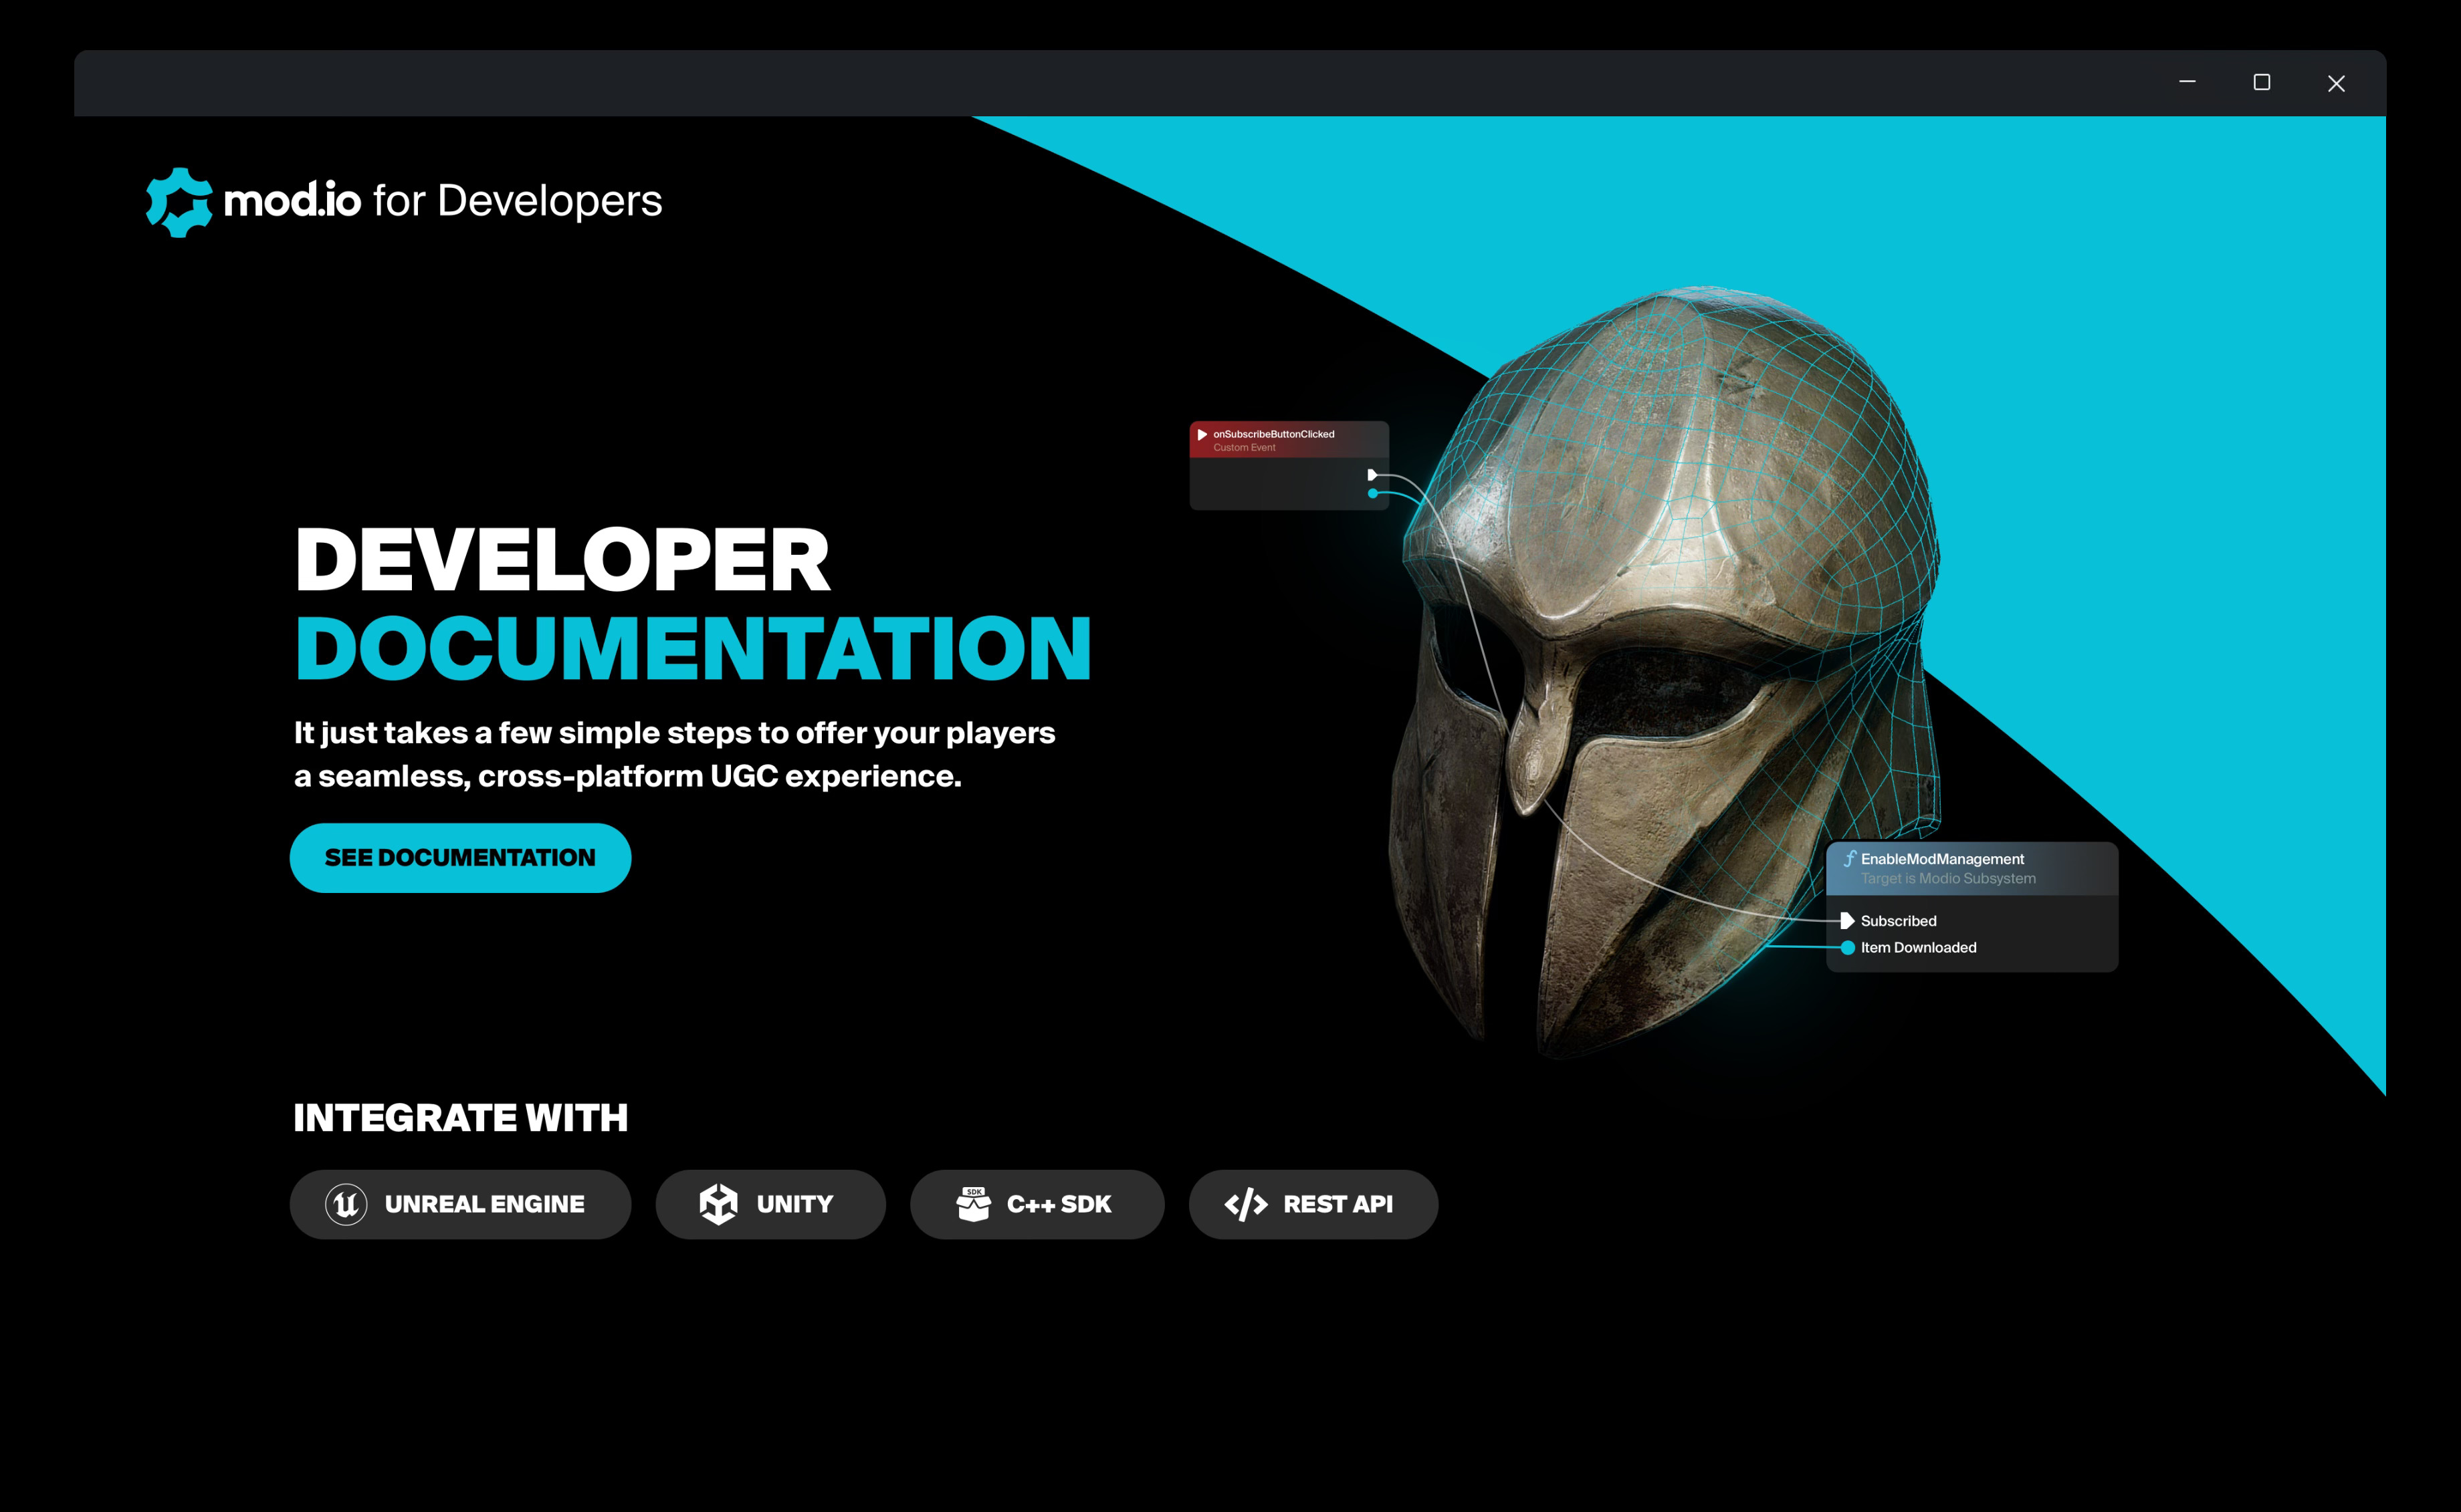Select the C++ SDK integration button
The image size is (2461, 1512).
click(1037, 1204)
